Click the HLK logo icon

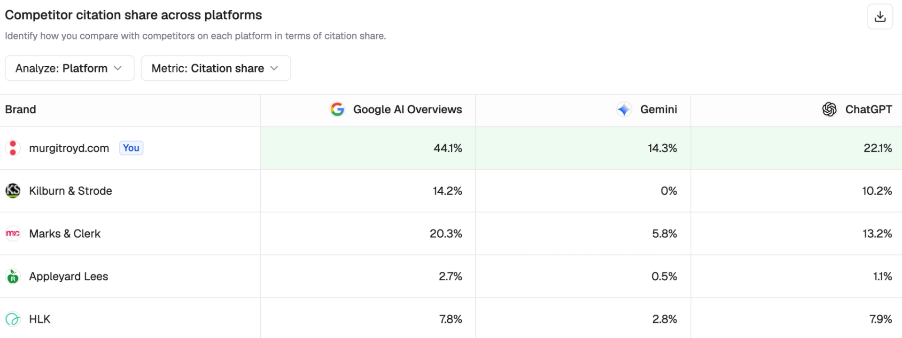(13, 319)
